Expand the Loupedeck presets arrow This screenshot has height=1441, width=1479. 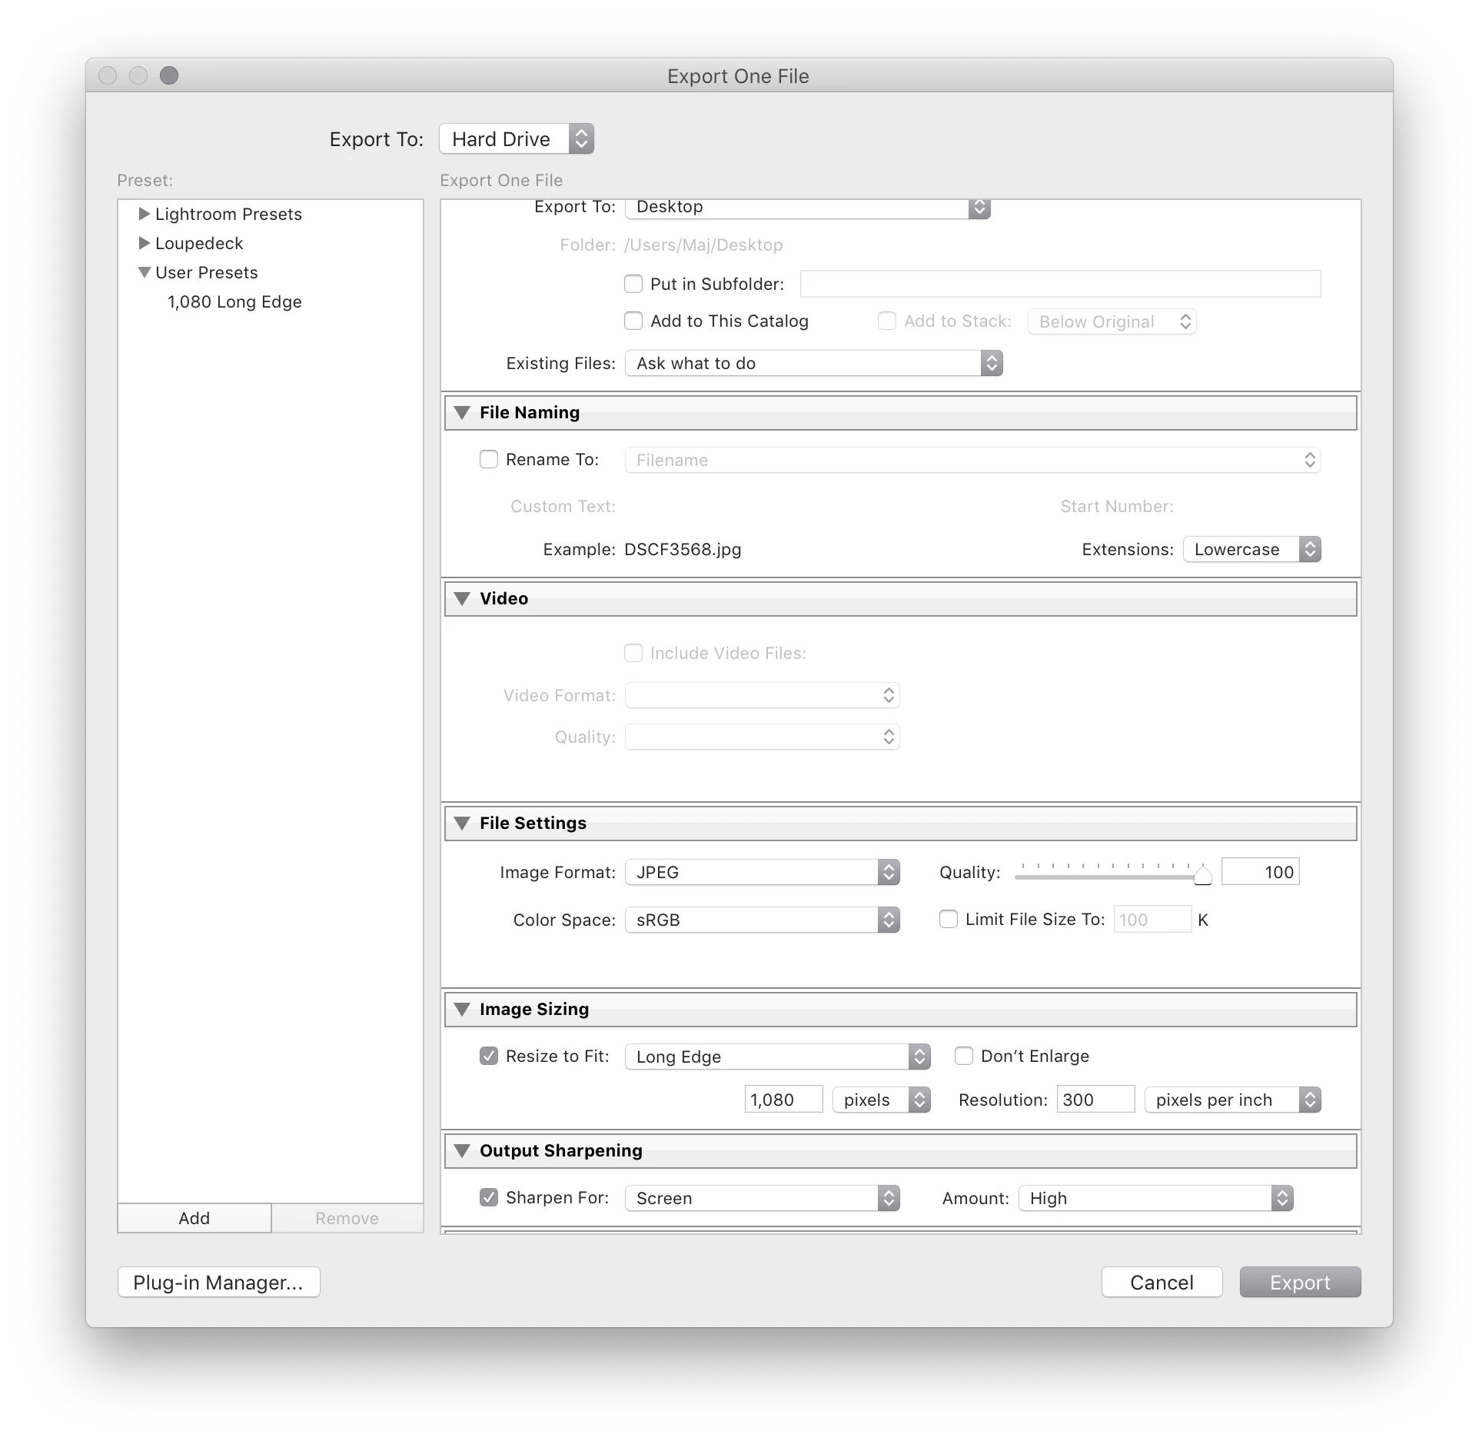144,243
